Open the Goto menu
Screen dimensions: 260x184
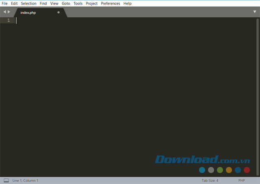click(x=66, y=3)
